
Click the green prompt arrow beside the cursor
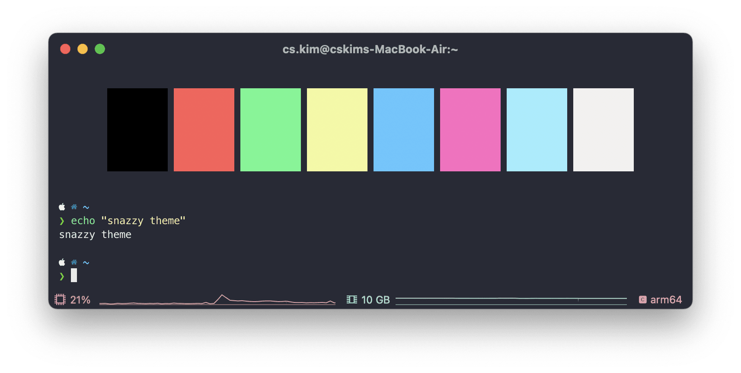click(x=62, y=276)
